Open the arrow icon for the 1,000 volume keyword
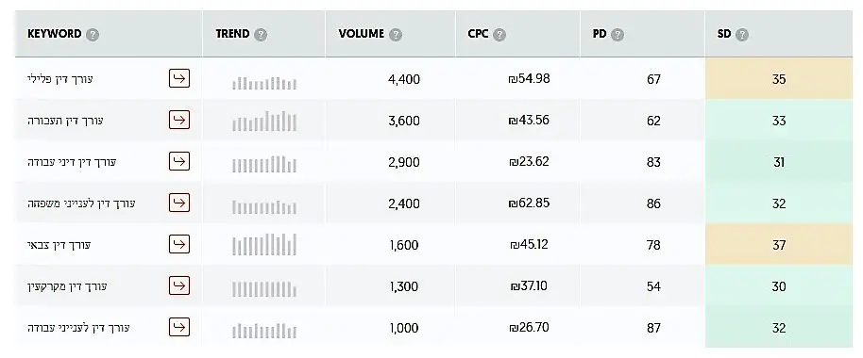 pyautogui.click(x=179, y=327)
